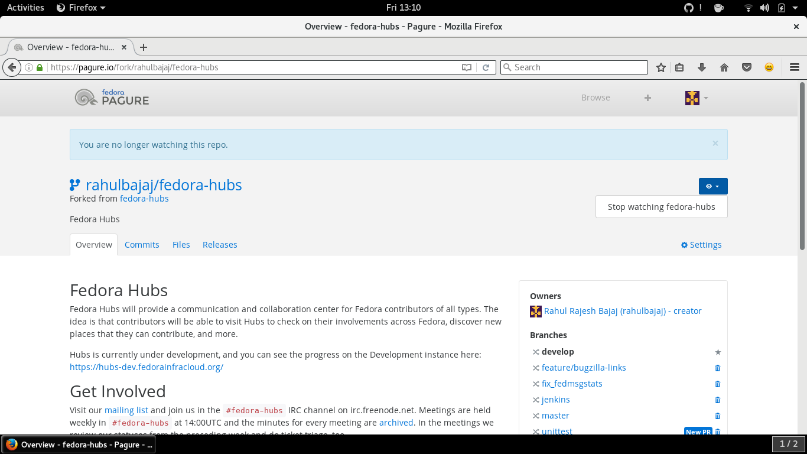
Task: Click the Pocket icon in toolbar
Action: tap(747, 67)
